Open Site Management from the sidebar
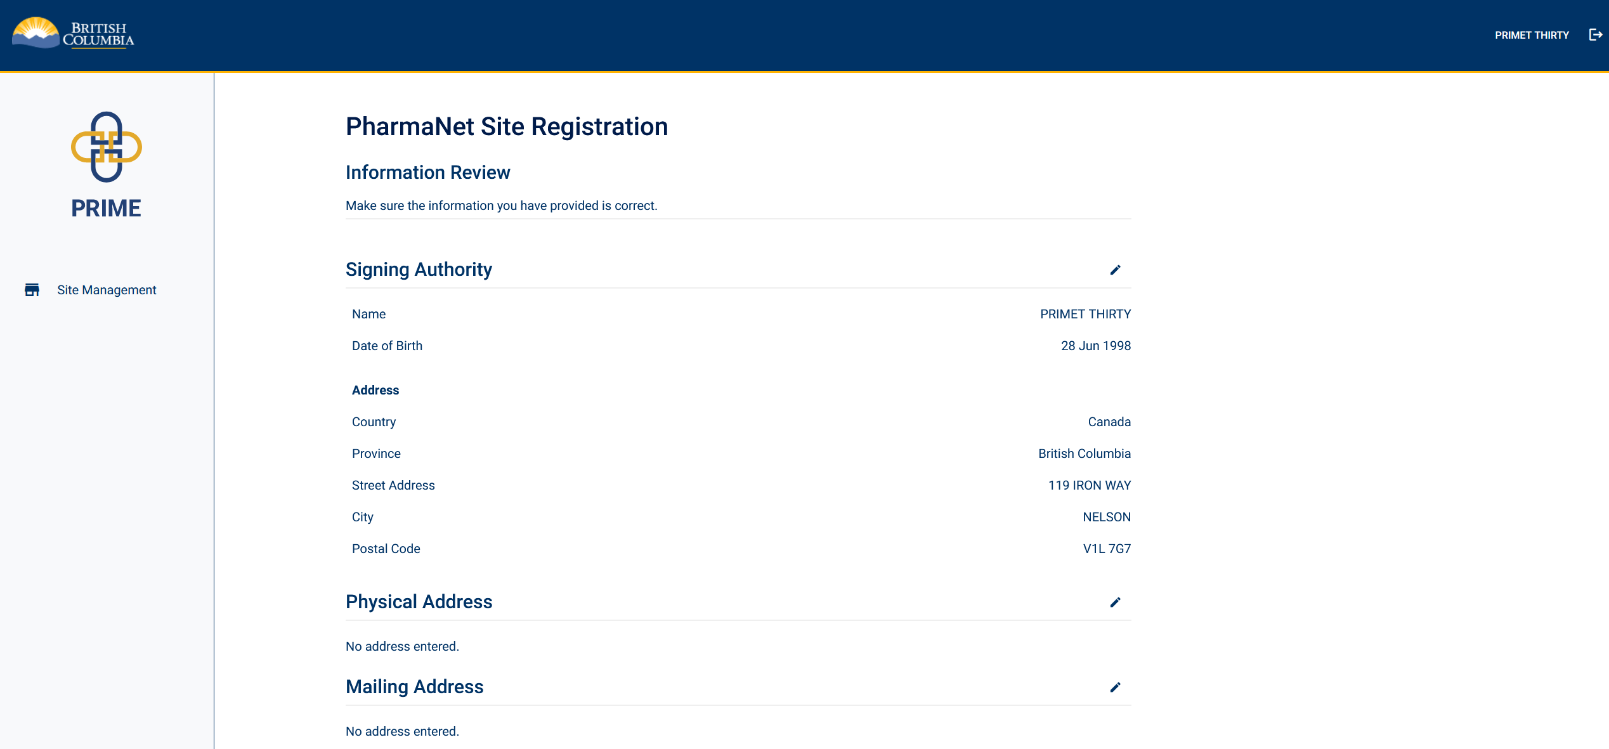 106,290
